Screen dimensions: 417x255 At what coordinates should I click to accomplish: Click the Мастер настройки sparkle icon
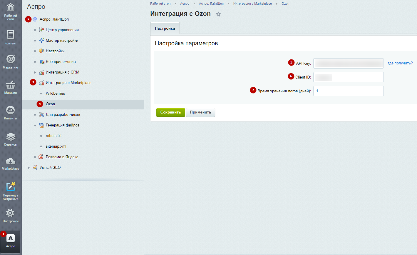click(x=41, y=41)
